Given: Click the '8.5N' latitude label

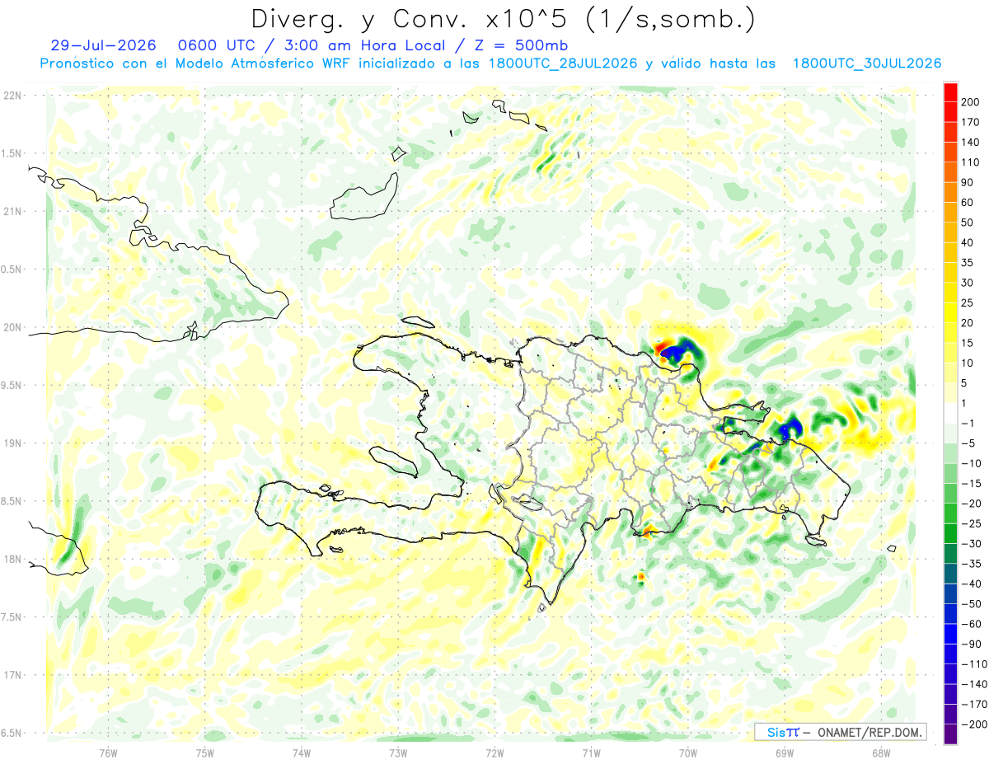Looking at the screenshot, I should pos(12,501).
